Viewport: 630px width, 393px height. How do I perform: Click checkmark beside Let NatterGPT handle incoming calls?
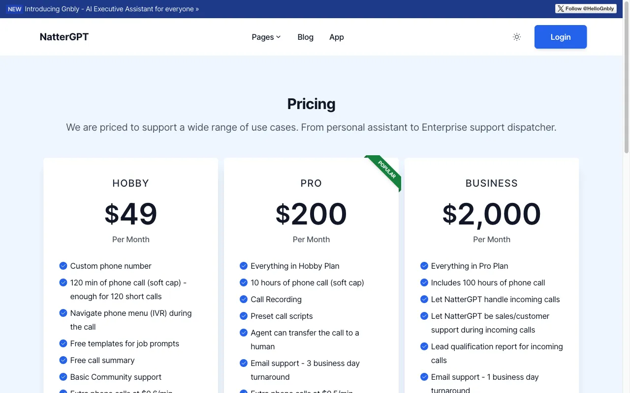[424, 299]
